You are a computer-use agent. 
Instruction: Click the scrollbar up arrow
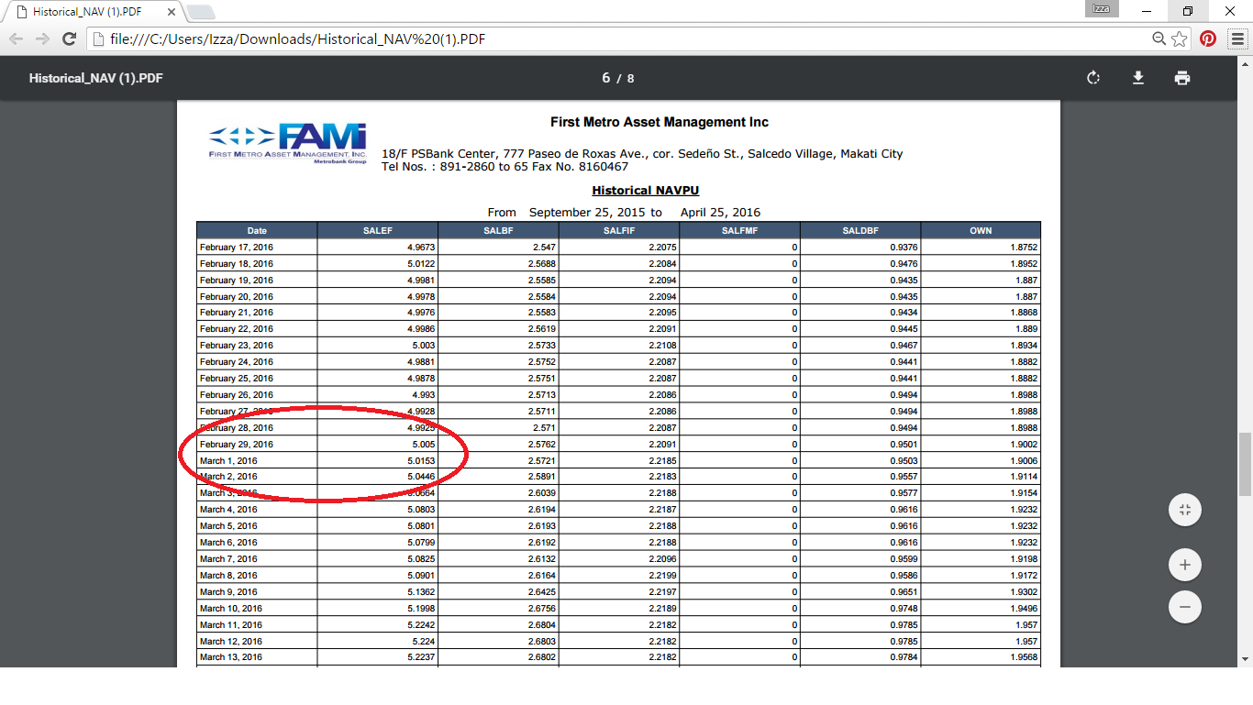[x=1245, y=64]
